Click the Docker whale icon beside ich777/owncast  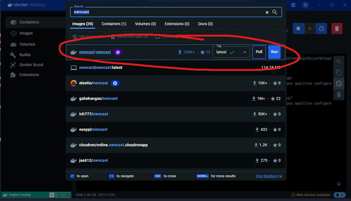pos(74,114)
